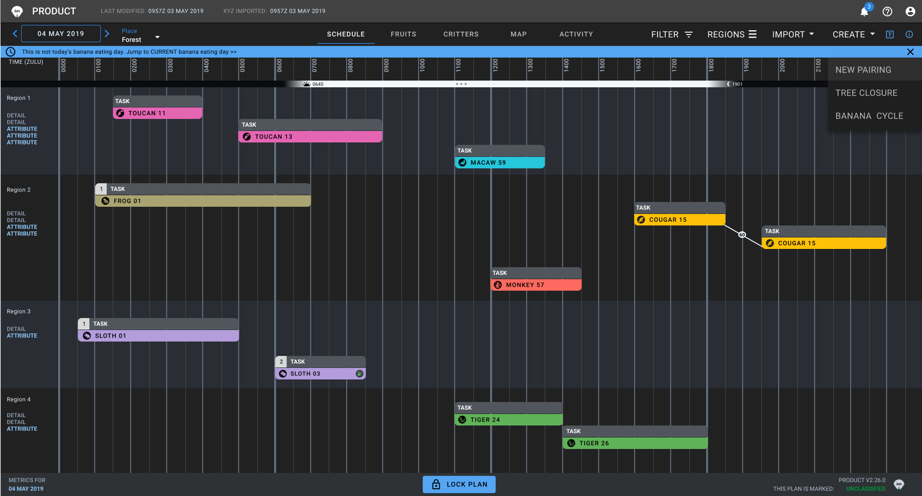Toggle the Create dropdown
922x496 pixels.
pyautogui.click(x=854, y=35)
